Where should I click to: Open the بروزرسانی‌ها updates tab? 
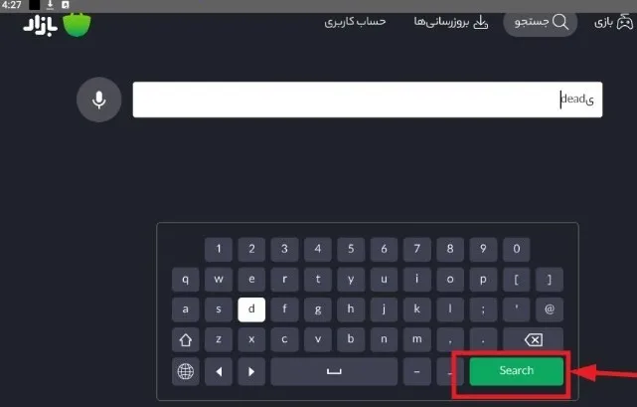pyautogui.click(x=451, y=22)
